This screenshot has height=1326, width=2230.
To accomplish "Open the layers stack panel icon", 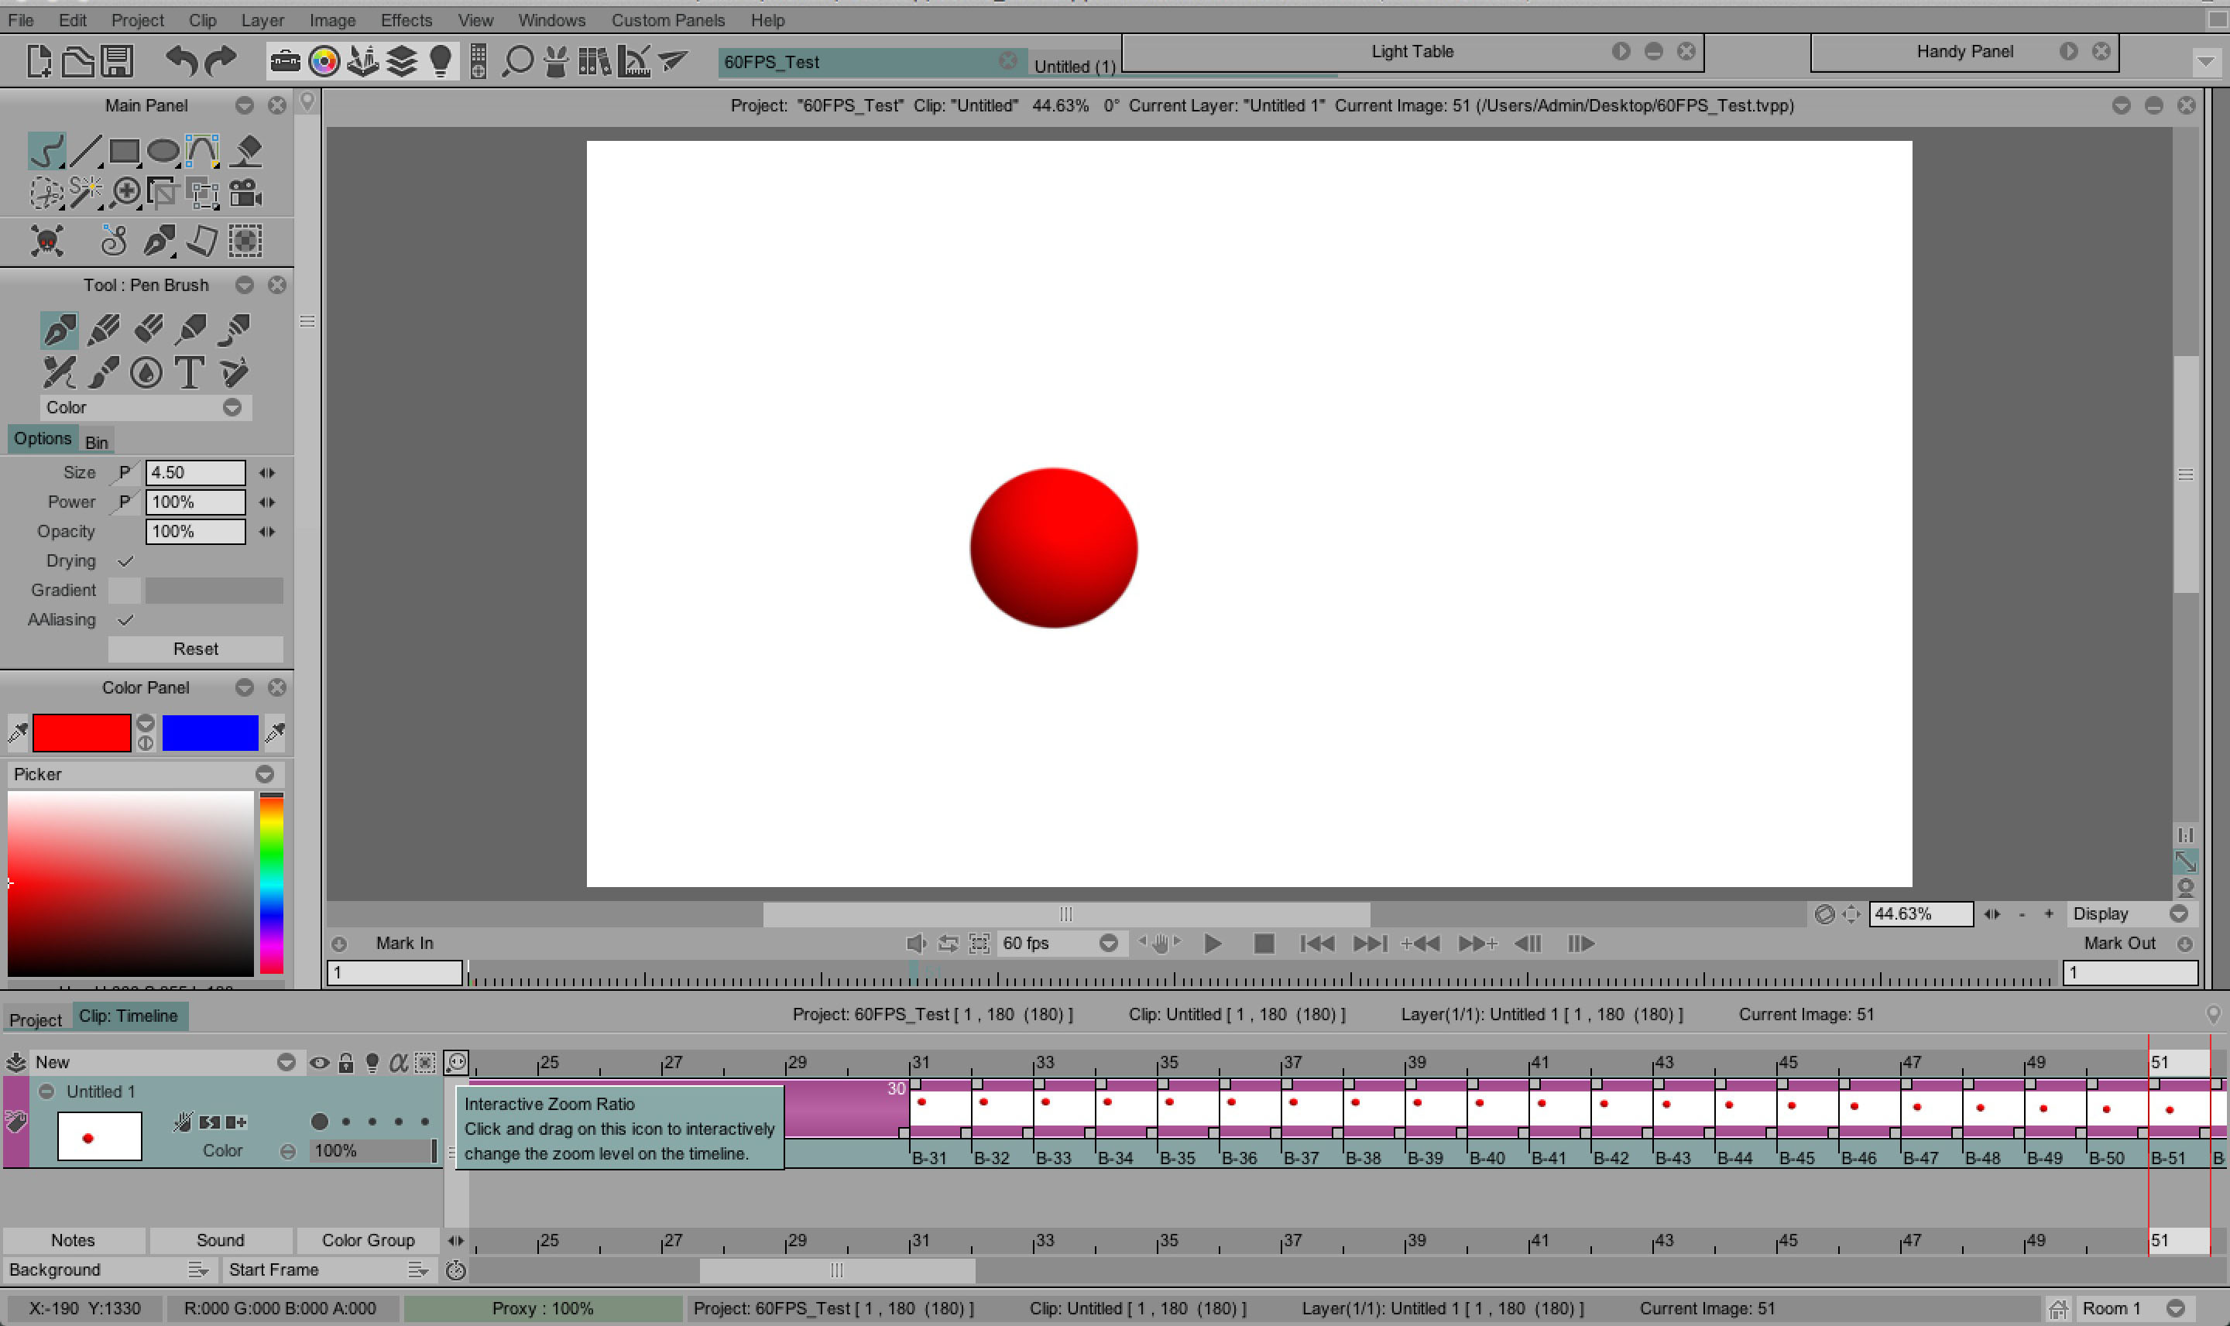I will point(401,60).
